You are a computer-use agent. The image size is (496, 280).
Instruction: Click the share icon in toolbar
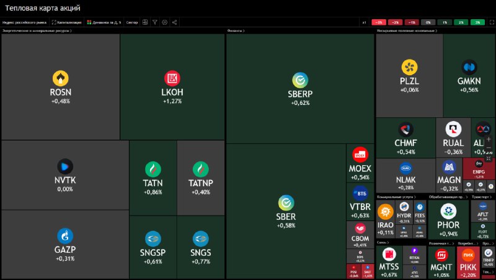tap(175, 22)
